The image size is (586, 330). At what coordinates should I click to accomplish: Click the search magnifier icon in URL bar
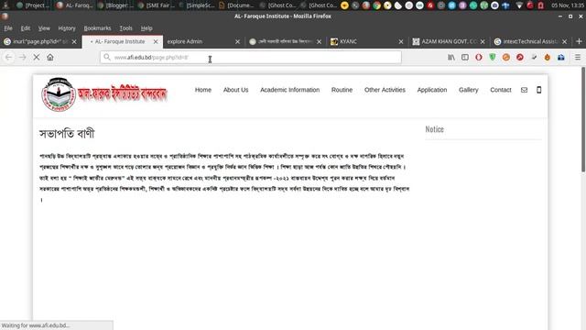click(107, 57)
